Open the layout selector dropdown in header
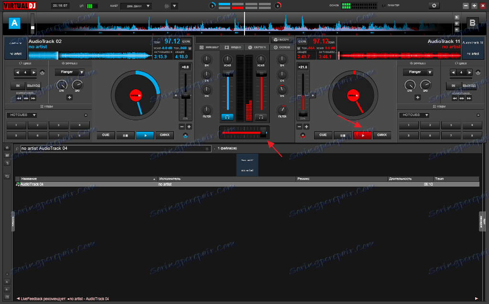Image resolution: width=489 pixels, height=304 pixels. point(136,6)
